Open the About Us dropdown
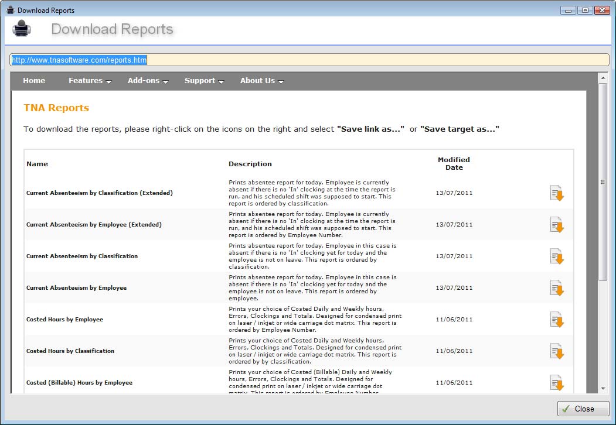Image resolution: width=616 pixels, height=425 pixels. tap(261, 81)
